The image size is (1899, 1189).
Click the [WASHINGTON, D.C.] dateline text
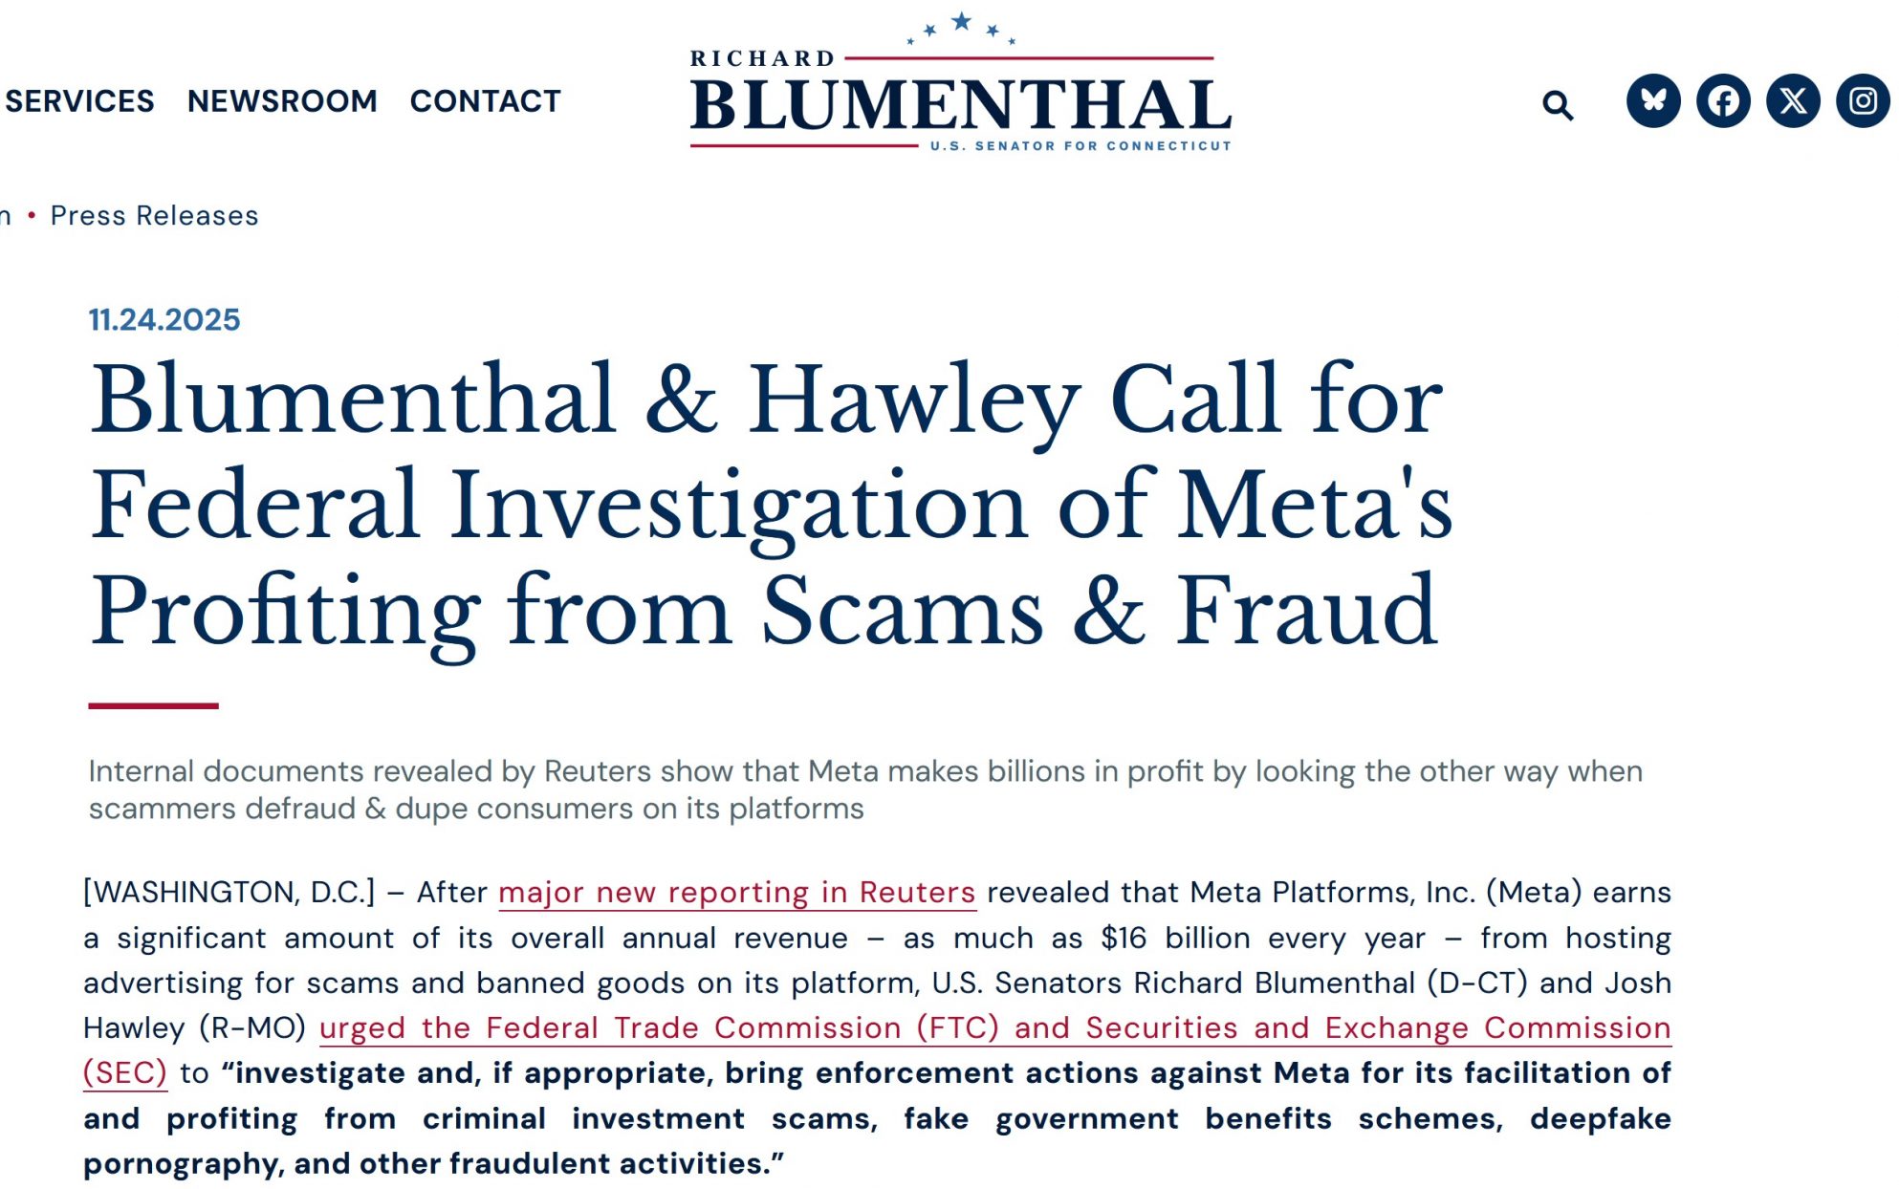[229, 893]
